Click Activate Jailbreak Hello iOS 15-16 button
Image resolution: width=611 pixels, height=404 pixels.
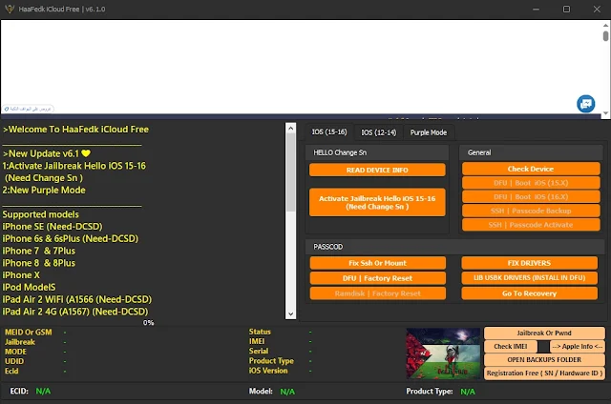[x=377, y=202]
